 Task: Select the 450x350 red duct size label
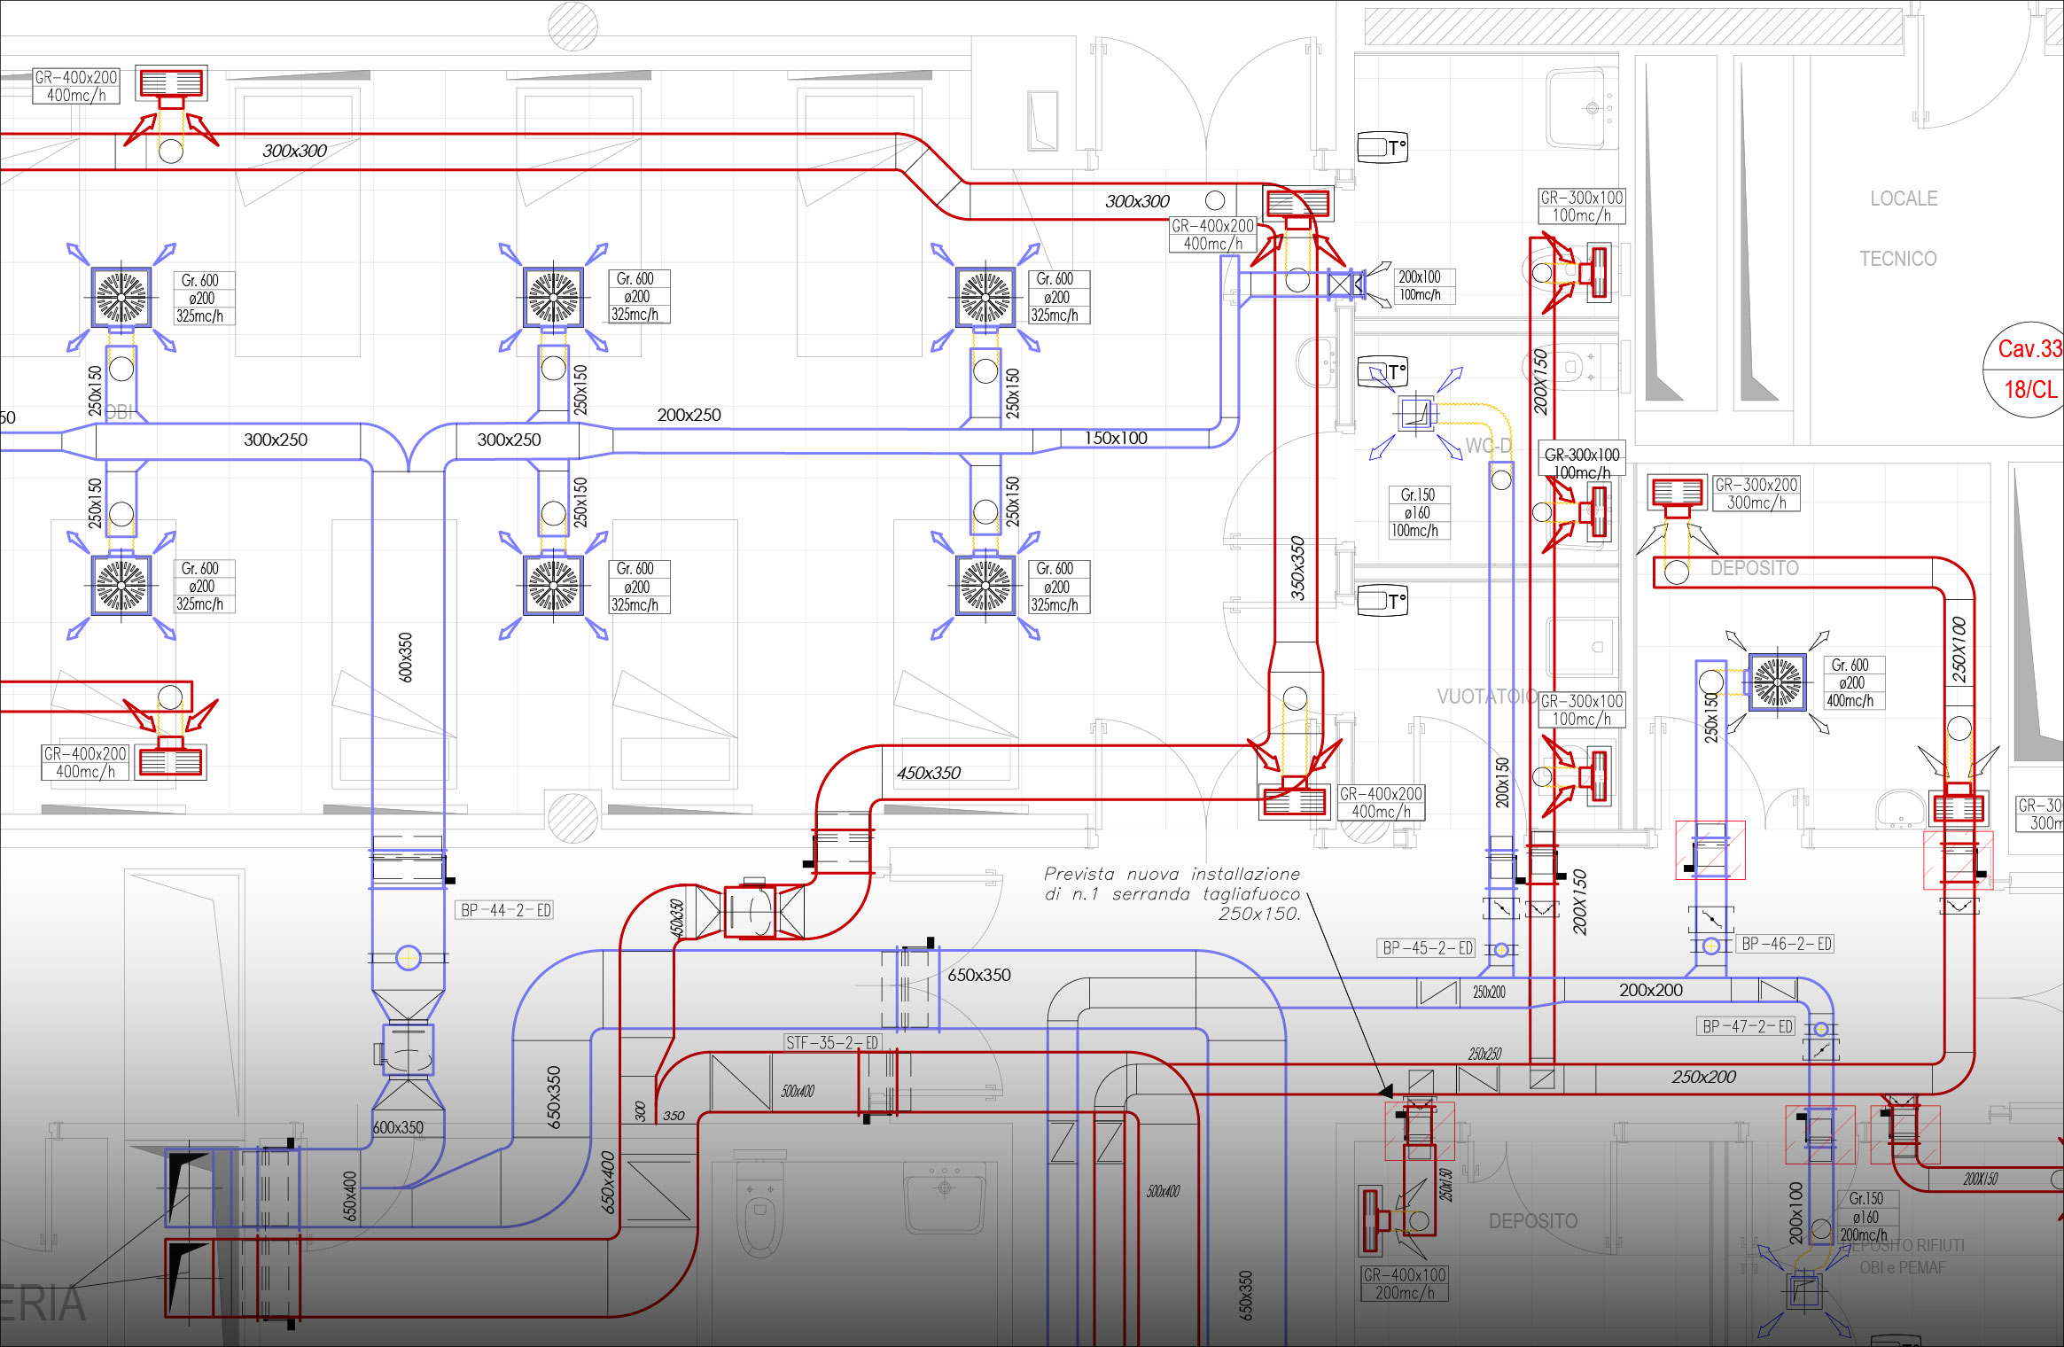point(928,773)
